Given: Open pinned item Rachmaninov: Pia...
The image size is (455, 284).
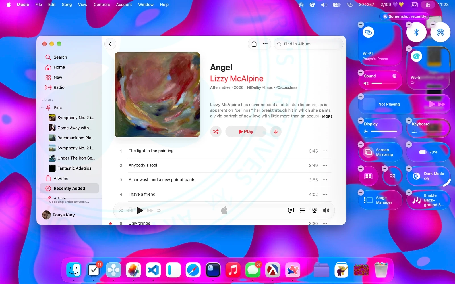Looking at the screenshot, I should coord(72,138).
